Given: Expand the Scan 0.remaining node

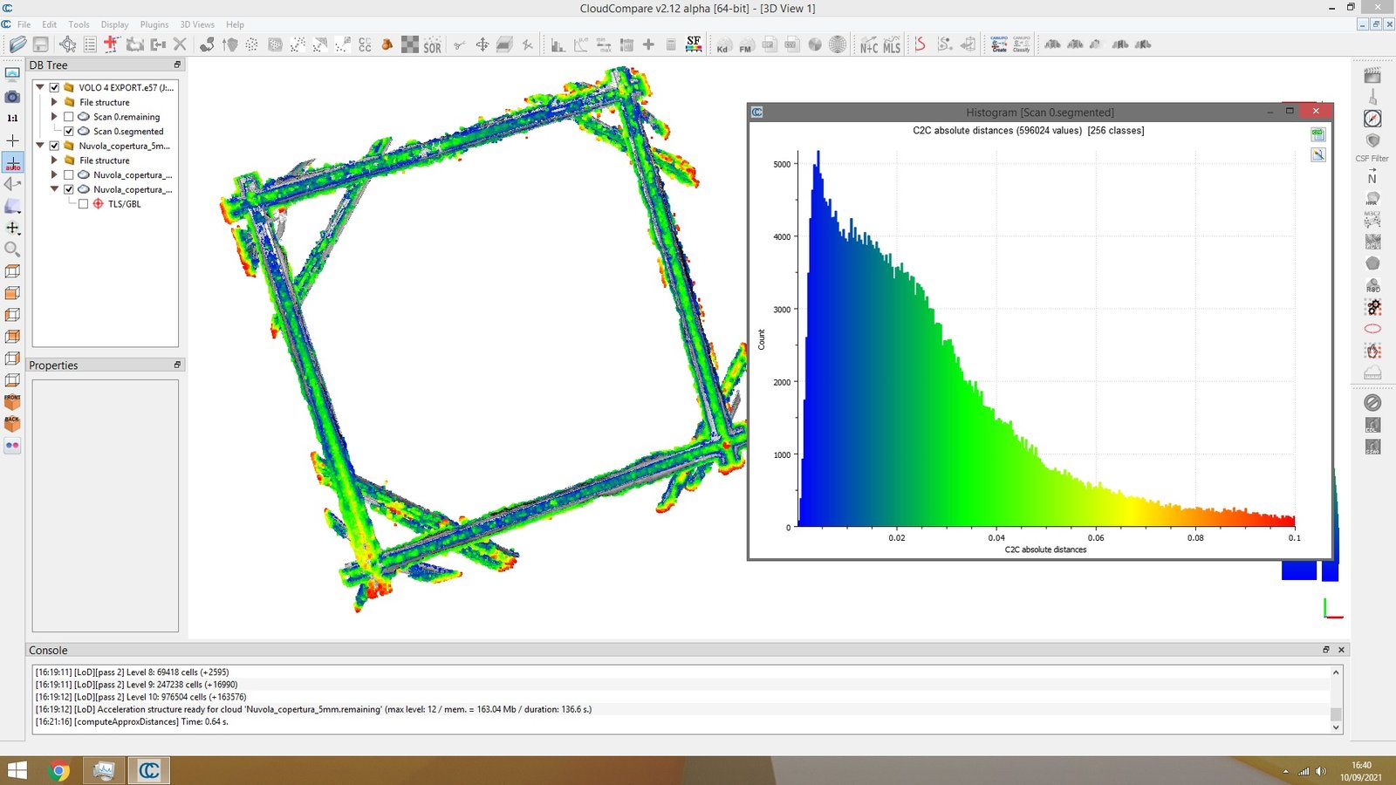Looking at the screenshot, I should pos(54,117).
